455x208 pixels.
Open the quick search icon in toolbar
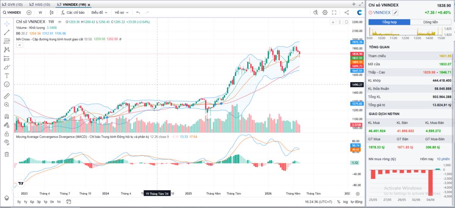click(315, 13)
